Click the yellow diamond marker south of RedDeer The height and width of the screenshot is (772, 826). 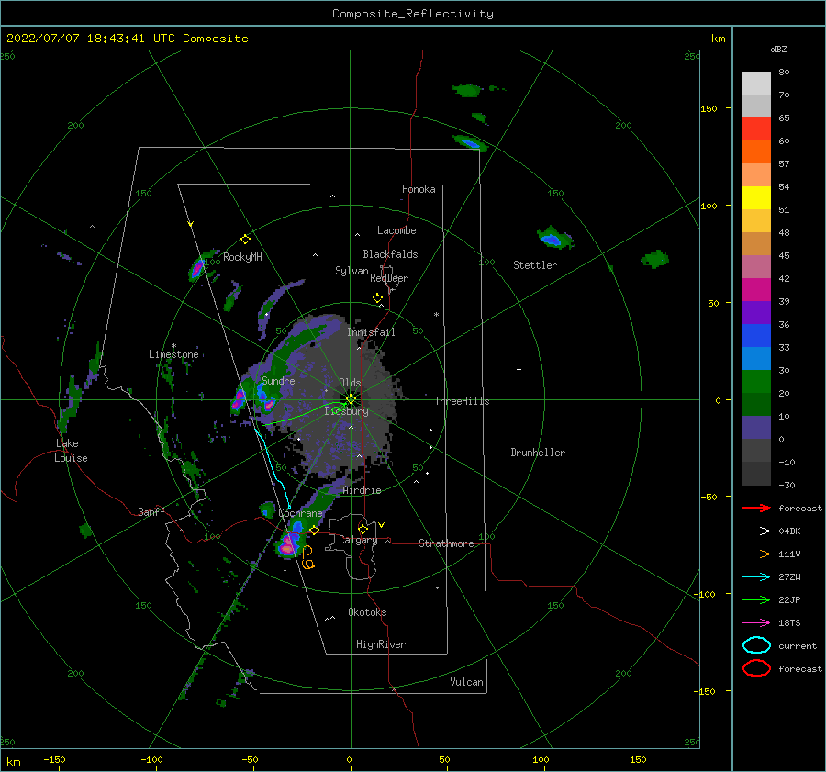tap(378, 298)
